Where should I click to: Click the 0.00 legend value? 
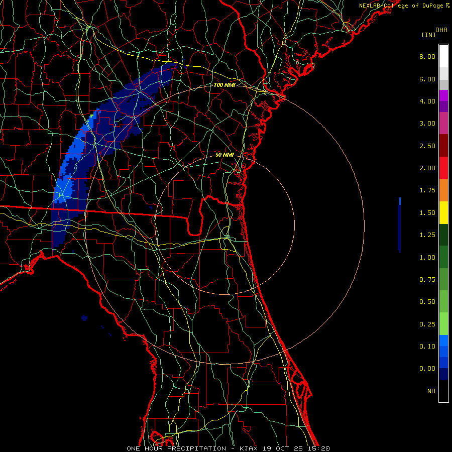coord(427,369)
